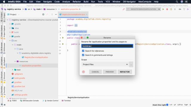
Task: Collapse the registry-service root node
Action: (x=7, y=20)
